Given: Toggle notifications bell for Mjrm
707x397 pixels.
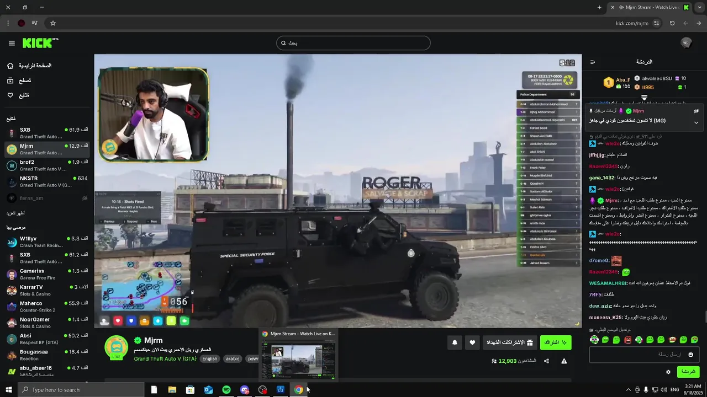Looking at the screenshot, I should pyautogui.click(x=455, y=342).
